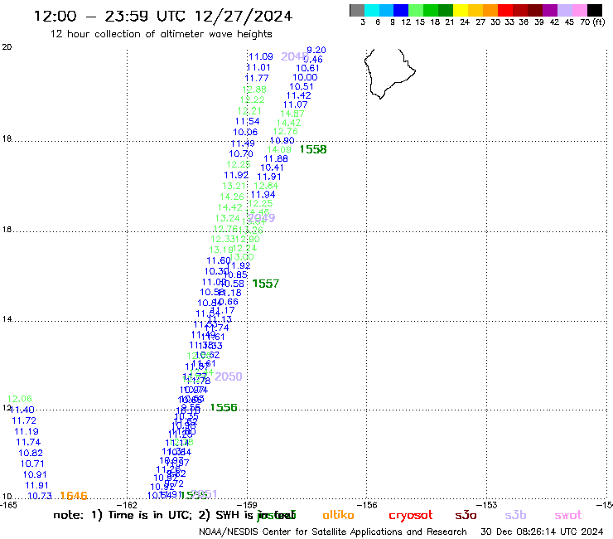The image size is (613, 539).
Task: Click the wave height value 10.41
Action: (272, 168)
